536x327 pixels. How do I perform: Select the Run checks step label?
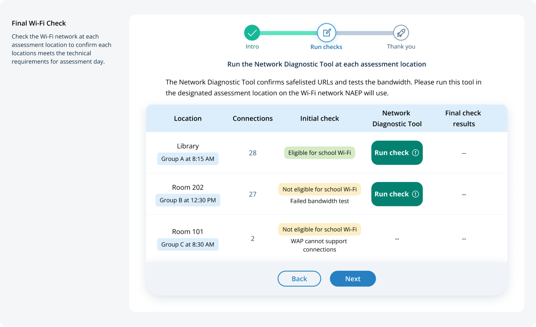(x=326, y=47)
